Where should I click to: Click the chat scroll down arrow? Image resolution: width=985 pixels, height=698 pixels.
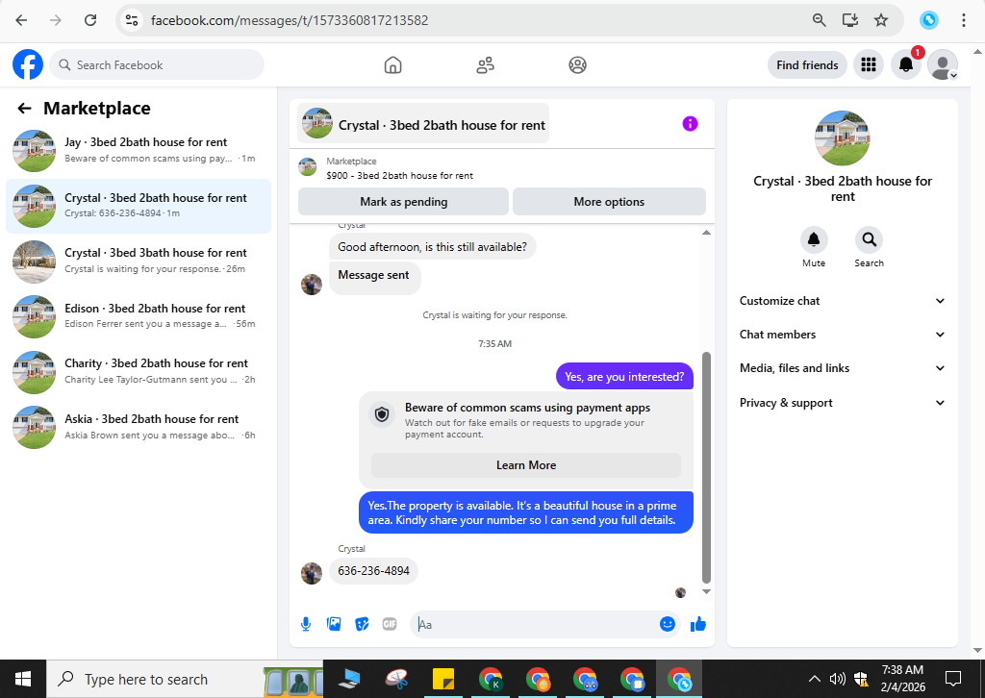coord(706,591)
